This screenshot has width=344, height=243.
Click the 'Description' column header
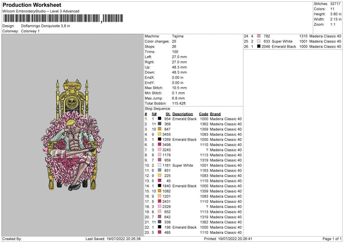click(x=182, y=114)
